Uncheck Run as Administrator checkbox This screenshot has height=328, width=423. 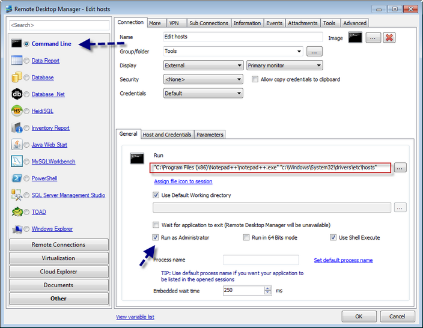(156, 238)
